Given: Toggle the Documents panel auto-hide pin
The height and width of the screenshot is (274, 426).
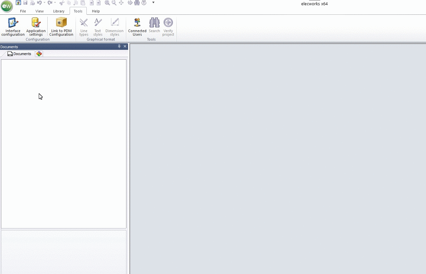Looking at the screenshot, I should [x=119, y=47].
